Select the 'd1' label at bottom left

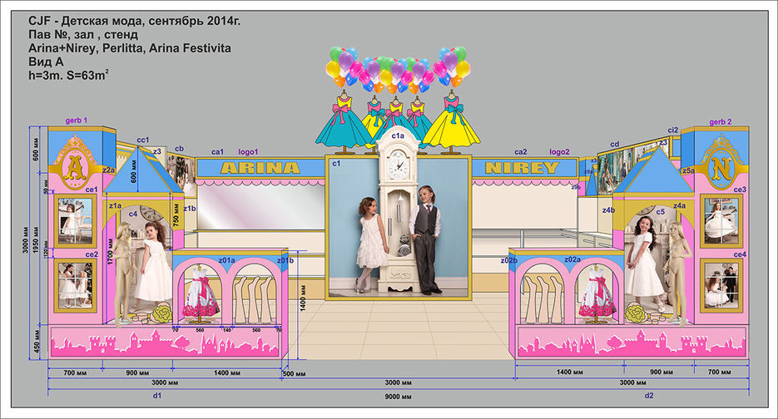click(157, 396)
